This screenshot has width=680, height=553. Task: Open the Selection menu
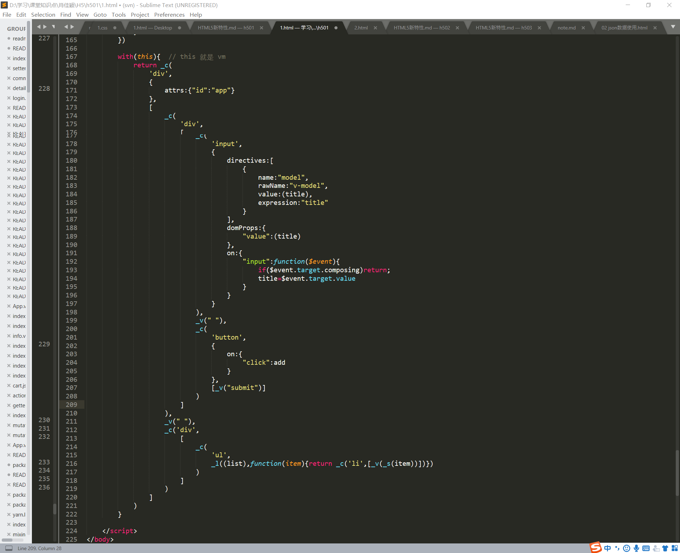coord(43,15)
